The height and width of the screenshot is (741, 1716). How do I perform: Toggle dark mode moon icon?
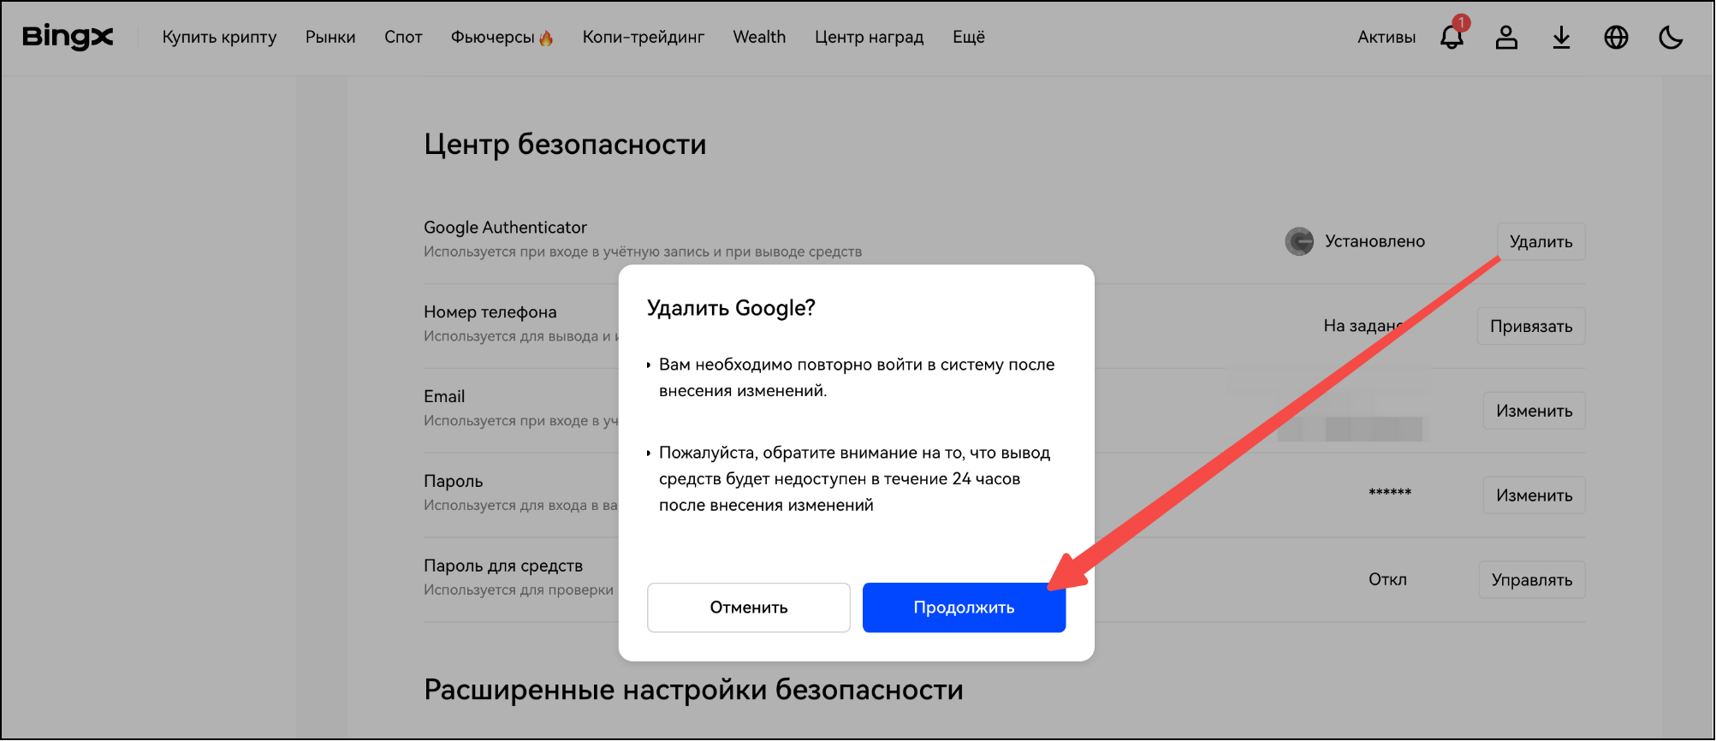(1671, 37)
